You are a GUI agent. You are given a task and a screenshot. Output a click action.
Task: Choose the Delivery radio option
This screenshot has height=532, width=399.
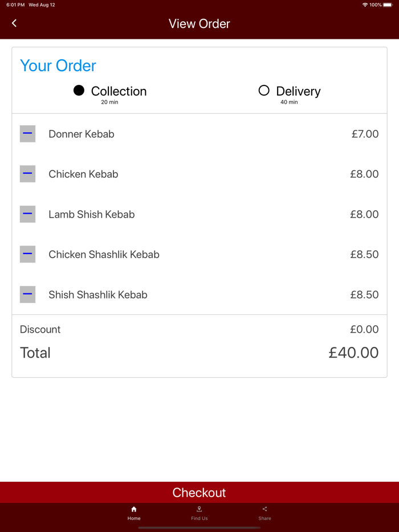click(x=264, y=91)
